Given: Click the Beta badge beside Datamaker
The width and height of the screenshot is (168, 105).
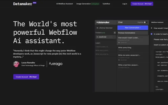Looking at the screenshot, I should tap(35, 3).
